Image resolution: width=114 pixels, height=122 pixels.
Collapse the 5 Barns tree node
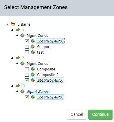point(7,24)
